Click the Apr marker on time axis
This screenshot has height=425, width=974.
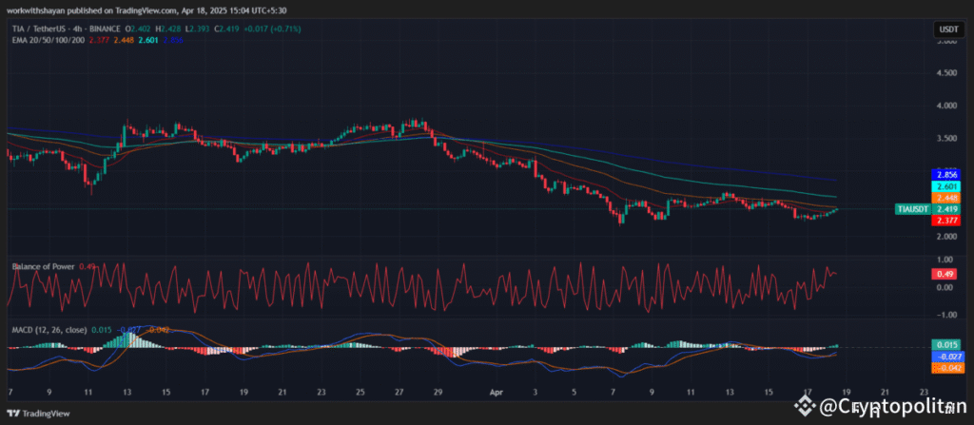[496, 391]
